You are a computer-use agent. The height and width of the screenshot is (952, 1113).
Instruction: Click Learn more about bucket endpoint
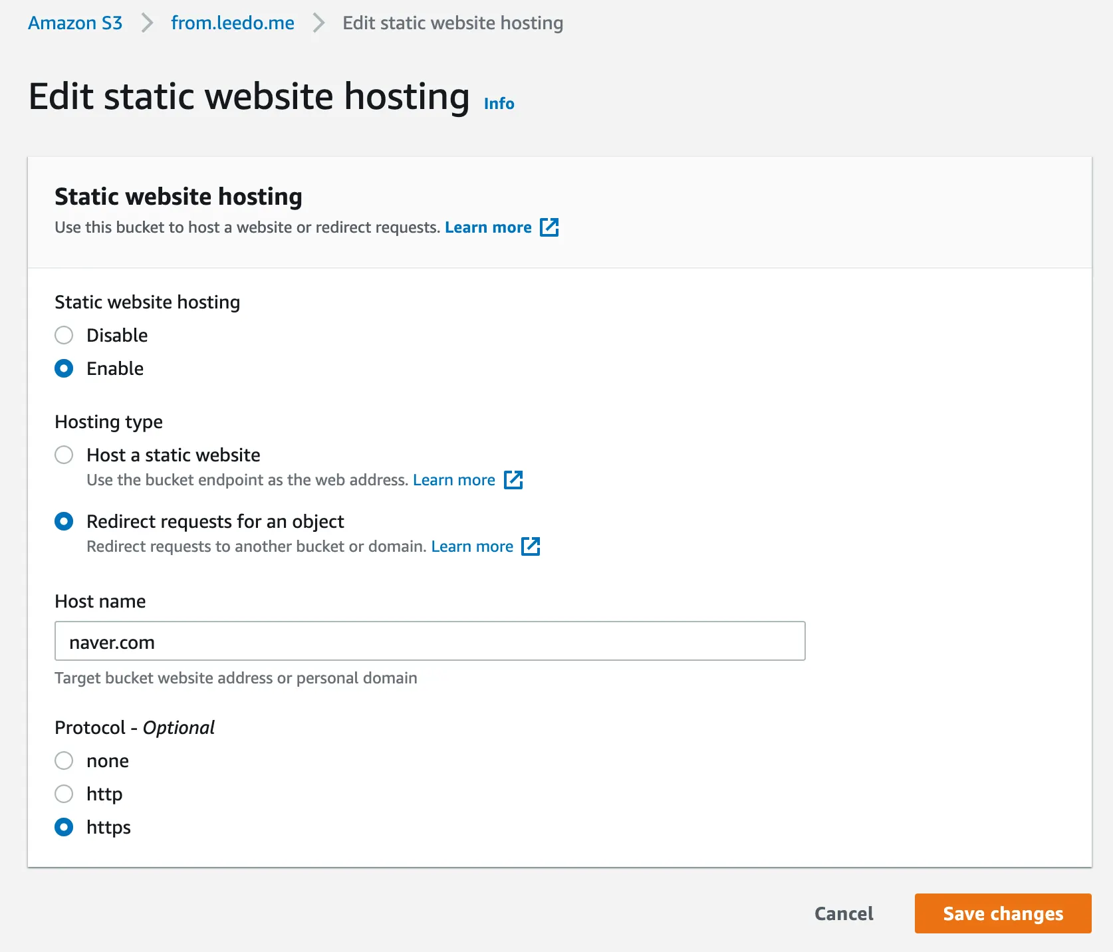click(x=453, y=480)
